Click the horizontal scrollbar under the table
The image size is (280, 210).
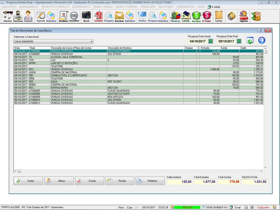pyautogui.click(x=140, y=171)
